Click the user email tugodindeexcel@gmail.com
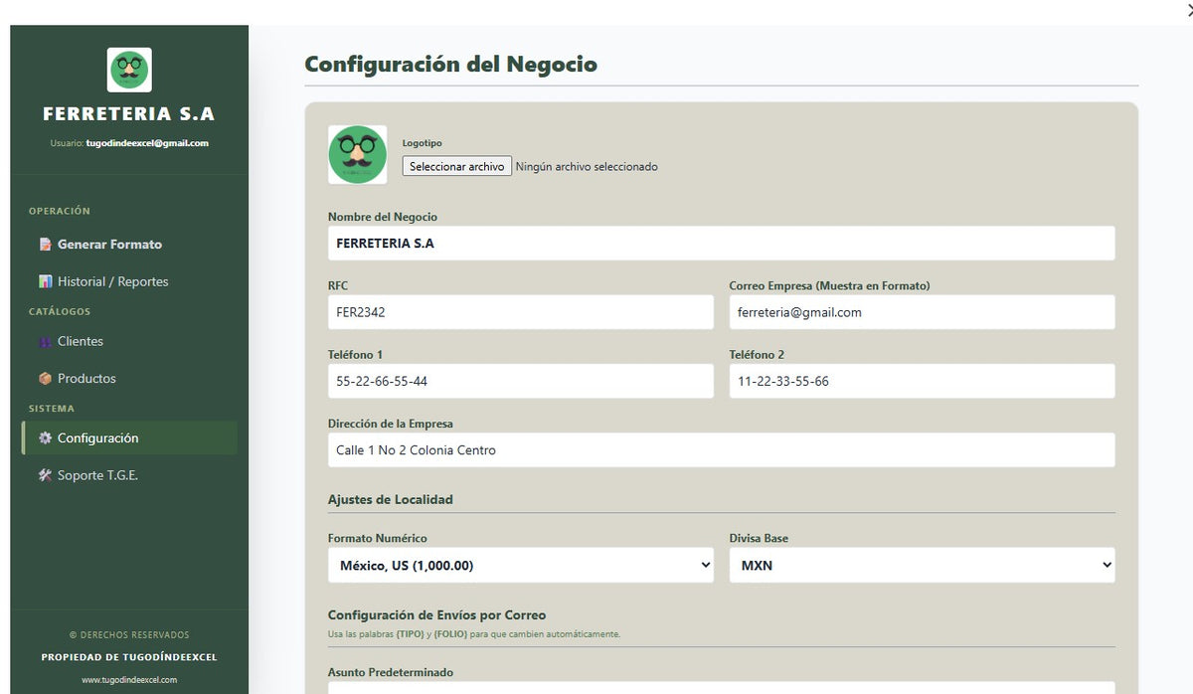The width and height of the screenshot is (1193, 694). [x=147, y=143]
